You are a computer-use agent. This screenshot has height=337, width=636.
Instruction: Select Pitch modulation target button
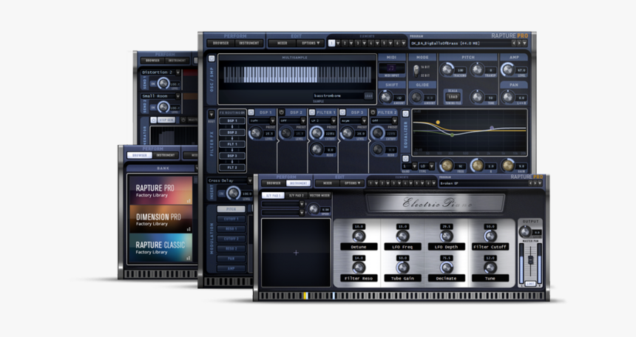[x=231, y=209]
